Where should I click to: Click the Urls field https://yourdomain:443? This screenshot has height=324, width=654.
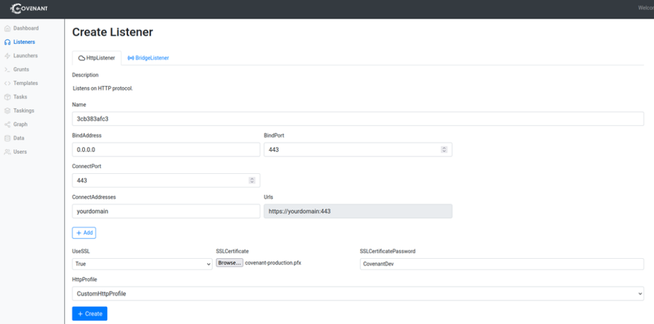tap(358, 212)
